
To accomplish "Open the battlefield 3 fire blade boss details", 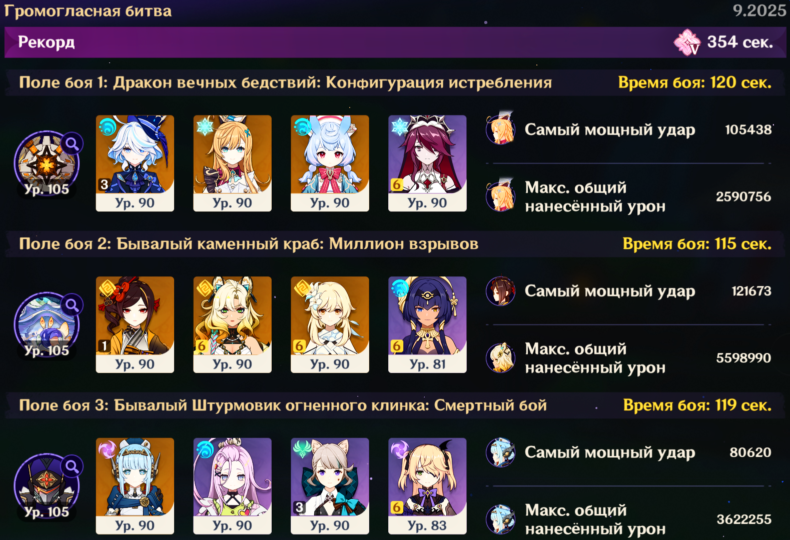I will click(47, 486).
